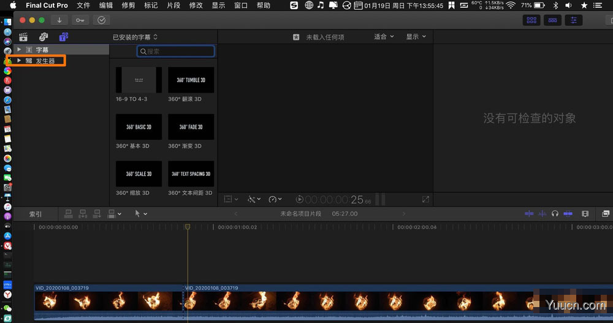Click the connect clip to storyline button
Image resolution: width=613 pixels, height=323 pixels.
point(69,213)
